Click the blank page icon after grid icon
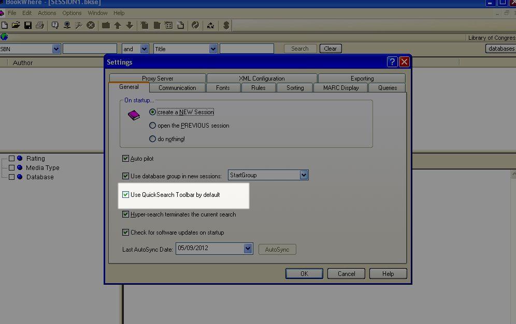516x324 pixels. 181,25
